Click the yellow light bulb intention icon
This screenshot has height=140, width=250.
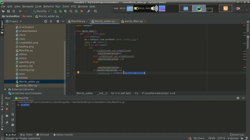(78, 72)
